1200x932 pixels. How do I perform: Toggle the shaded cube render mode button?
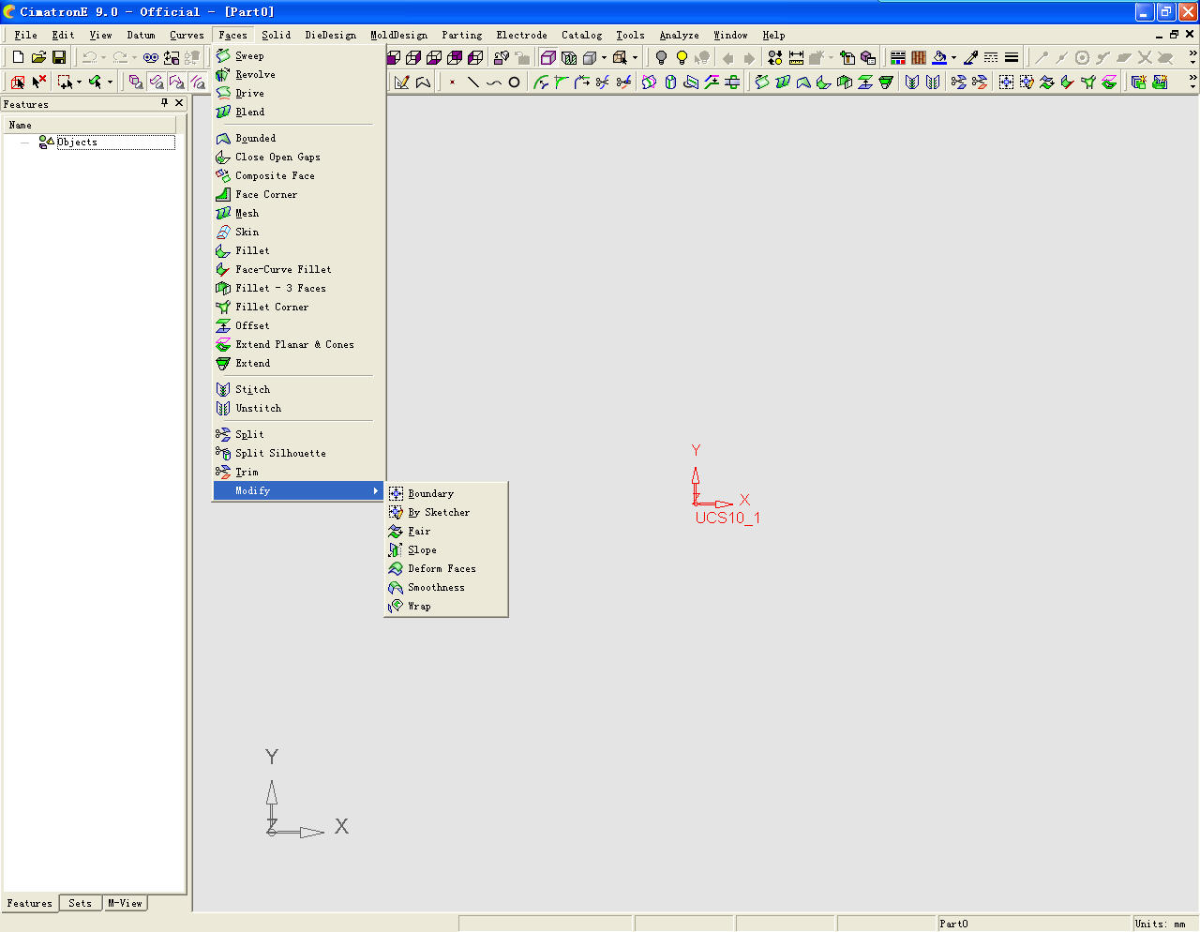point(590,57)
